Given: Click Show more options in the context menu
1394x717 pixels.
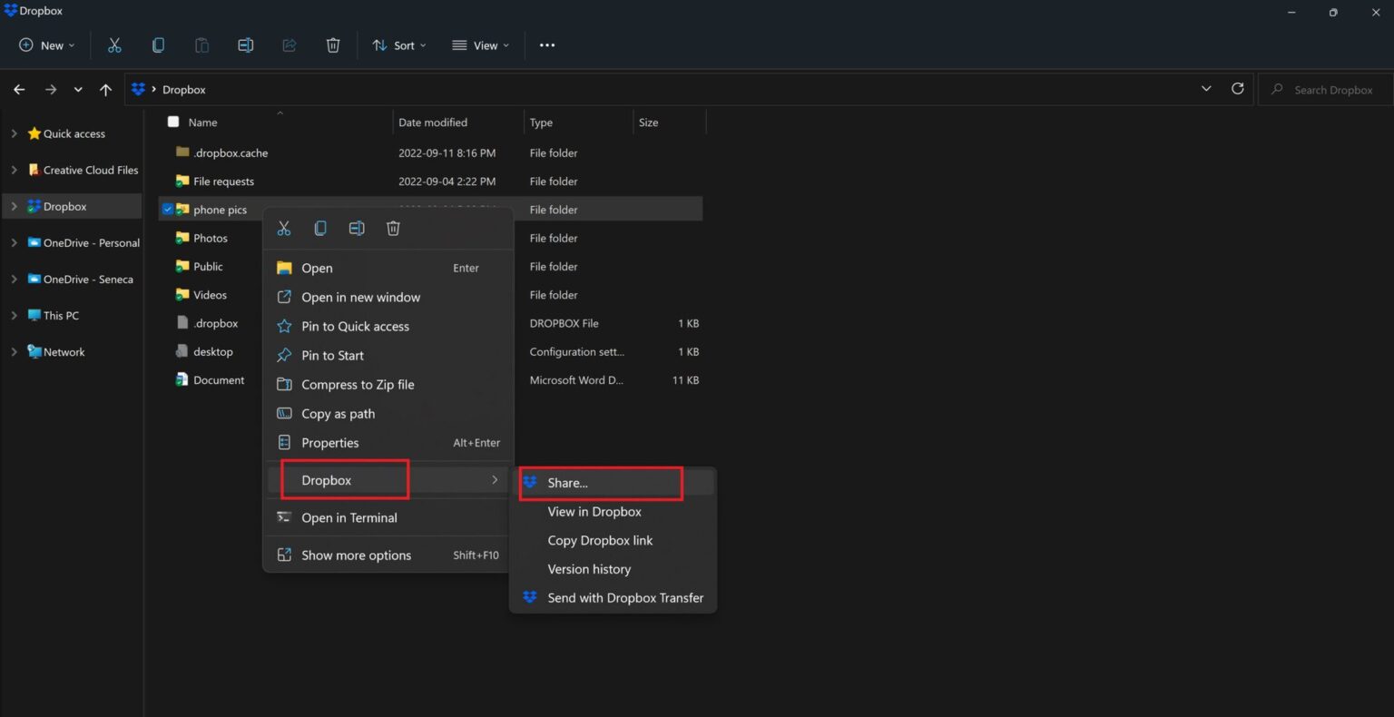Looking at the screenshot, I should tap(356, 555).
